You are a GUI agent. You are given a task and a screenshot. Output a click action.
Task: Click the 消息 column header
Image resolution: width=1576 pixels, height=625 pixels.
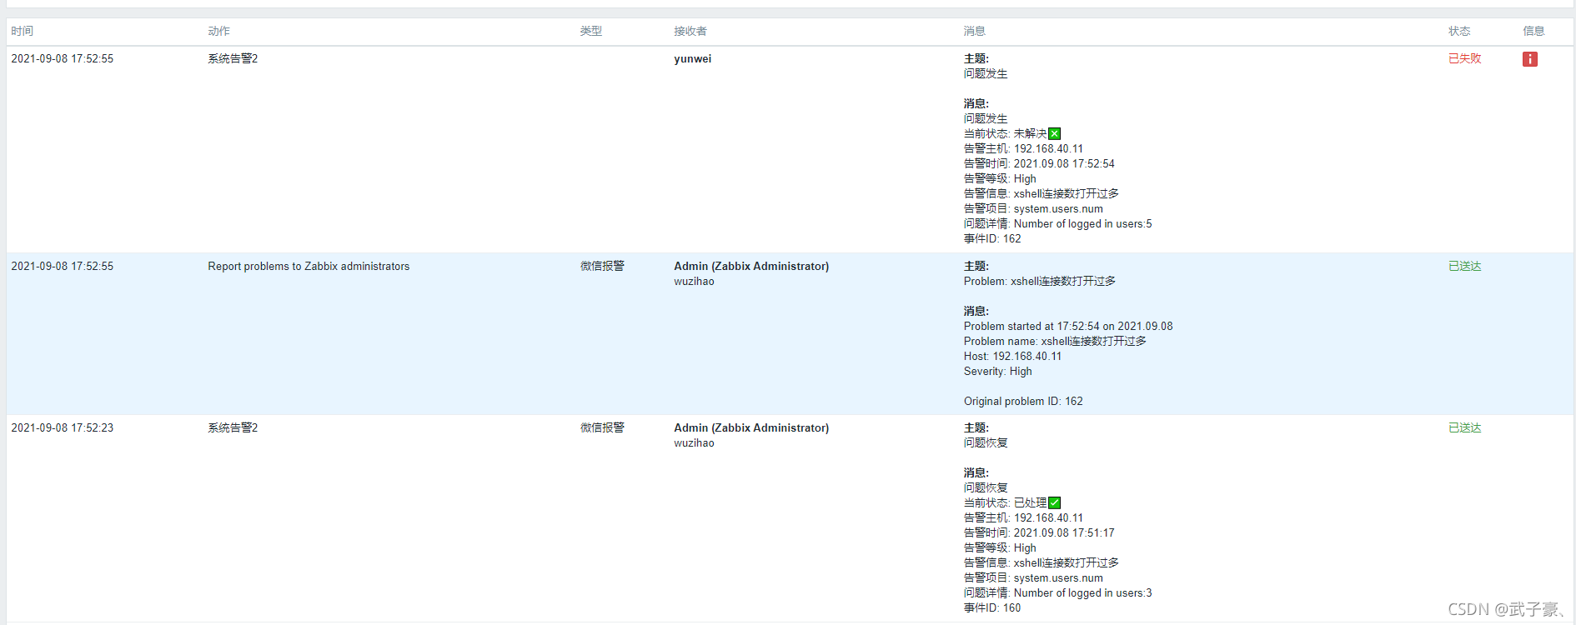975,31
